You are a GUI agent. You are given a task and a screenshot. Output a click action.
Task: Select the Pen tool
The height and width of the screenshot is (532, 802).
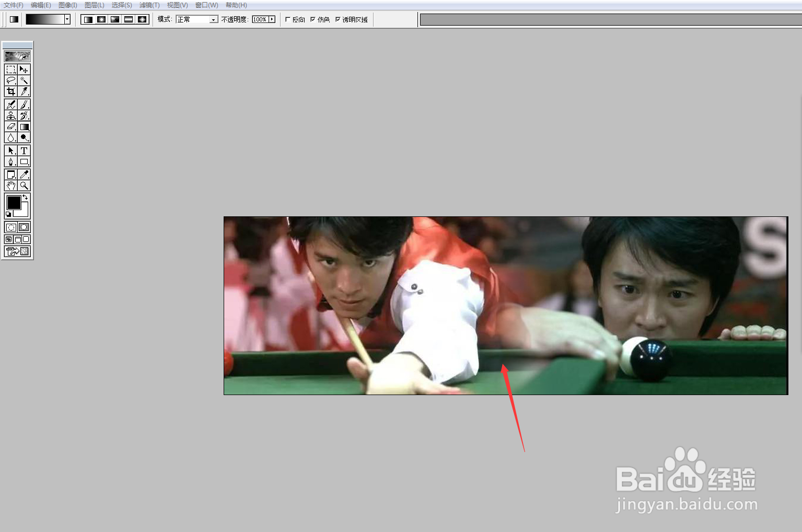(11, 161)
